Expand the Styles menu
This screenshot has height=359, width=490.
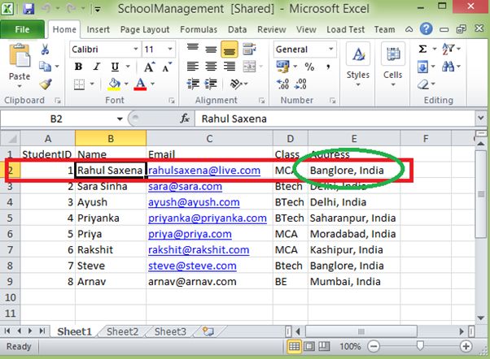(x=358, y=65)
